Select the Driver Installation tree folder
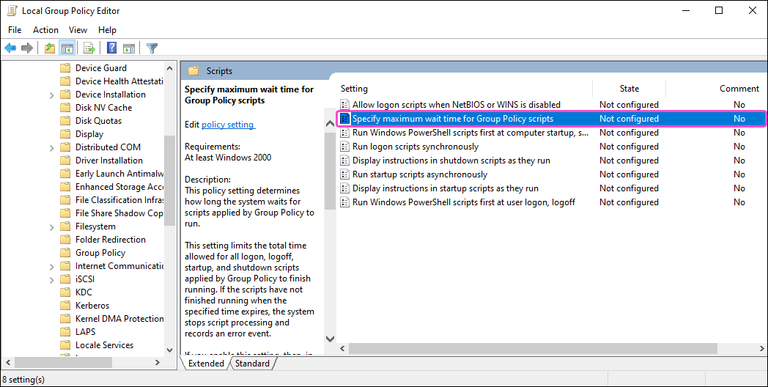The width and height of the screenshot is (768, 387). click(108, 161)
